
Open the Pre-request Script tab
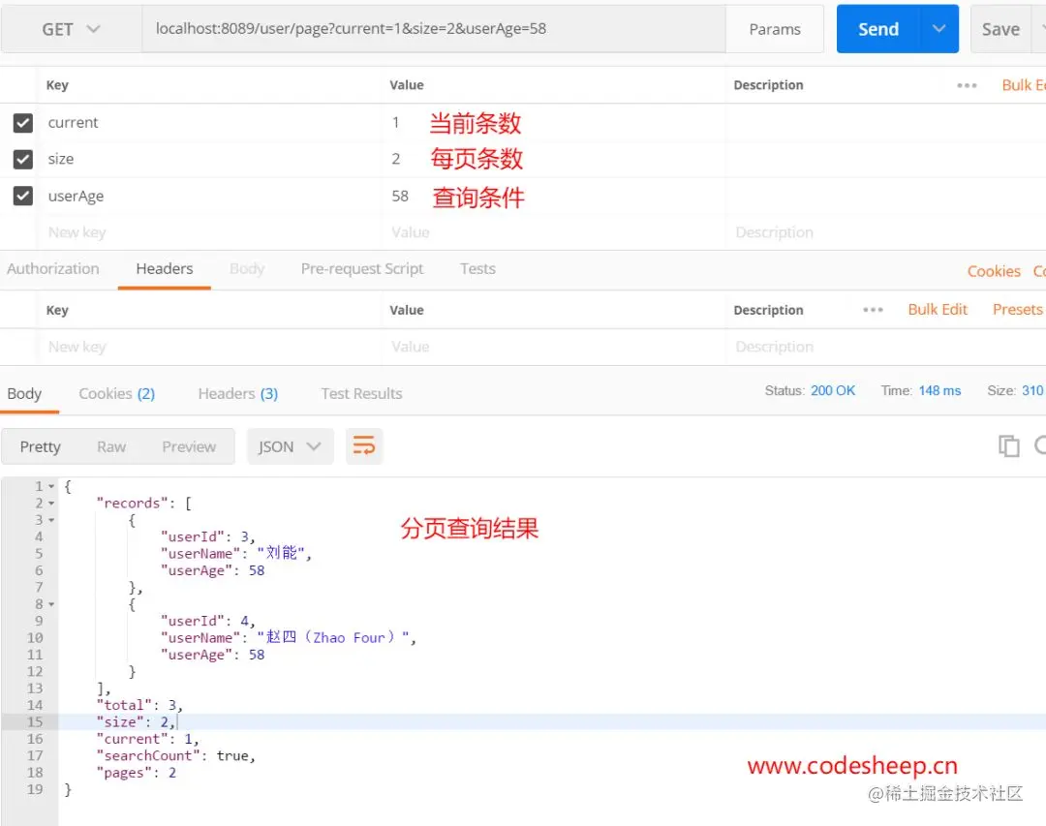point(362,269)
